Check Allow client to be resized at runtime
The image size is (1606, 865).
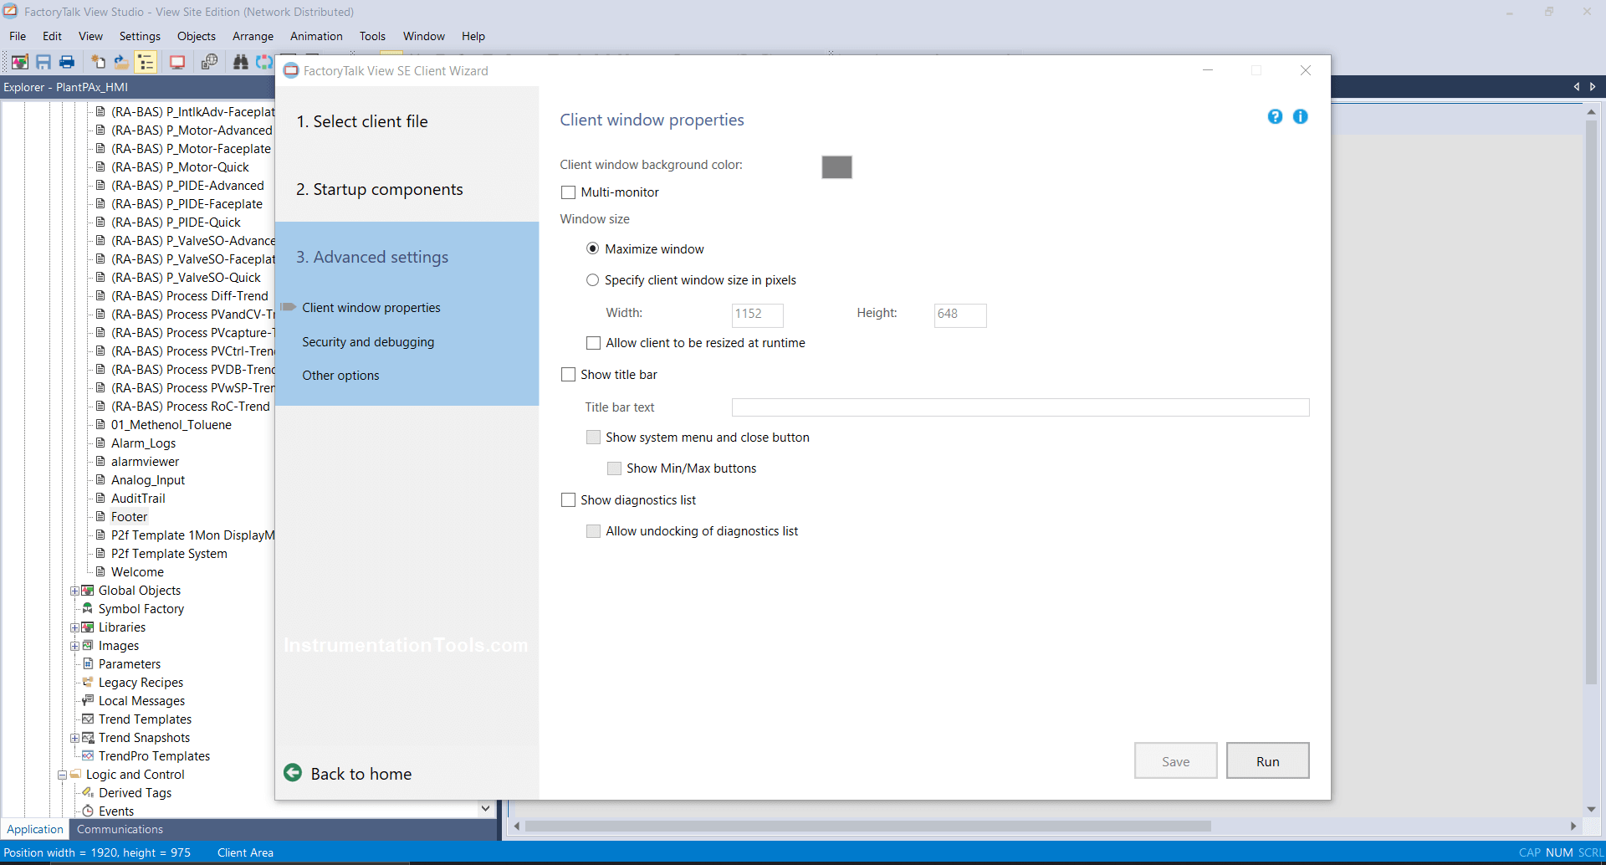[x=593, y=343]
